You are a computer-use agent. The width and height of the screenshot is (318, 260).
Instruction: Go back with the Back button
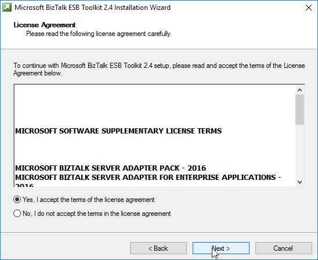[x=158, y=248]
